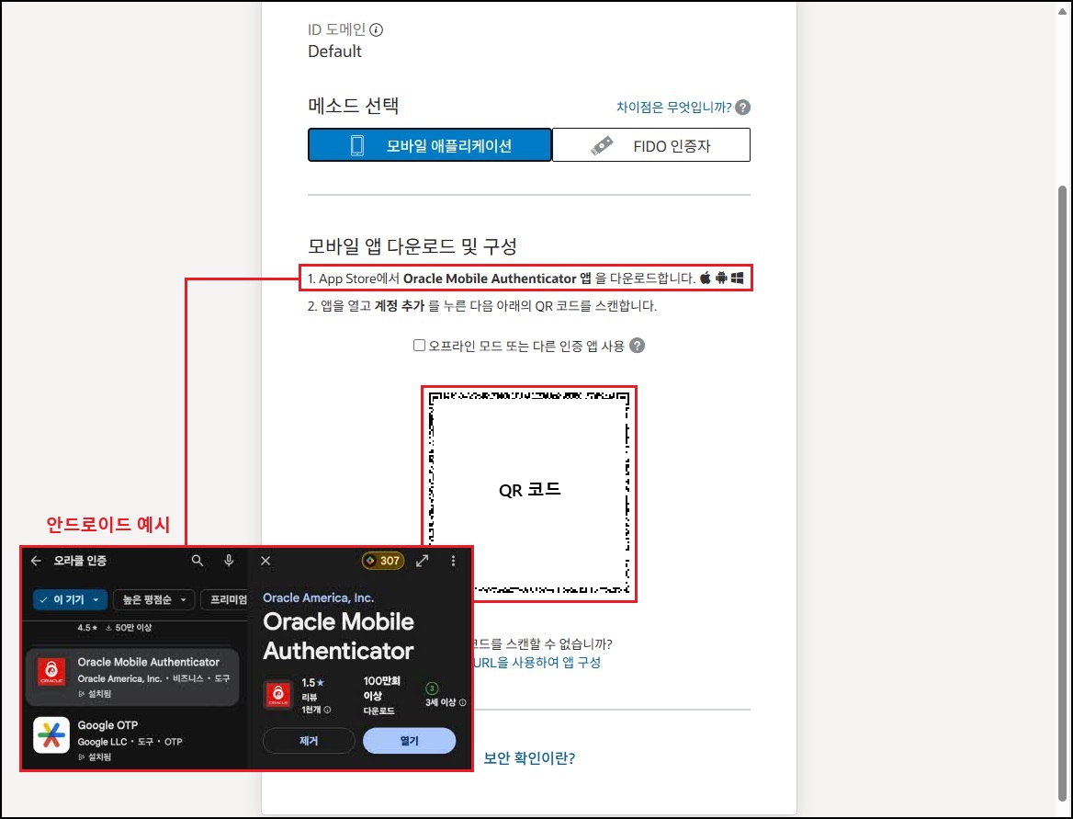Click the 열기 open button
Screen dimensions: 1073x819
409,741
